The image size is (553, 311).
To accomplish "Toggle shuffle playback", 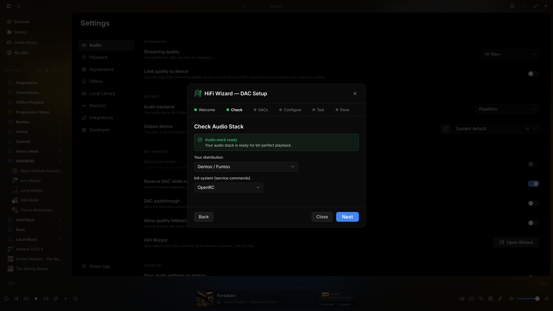I will (x=16, y=299).
